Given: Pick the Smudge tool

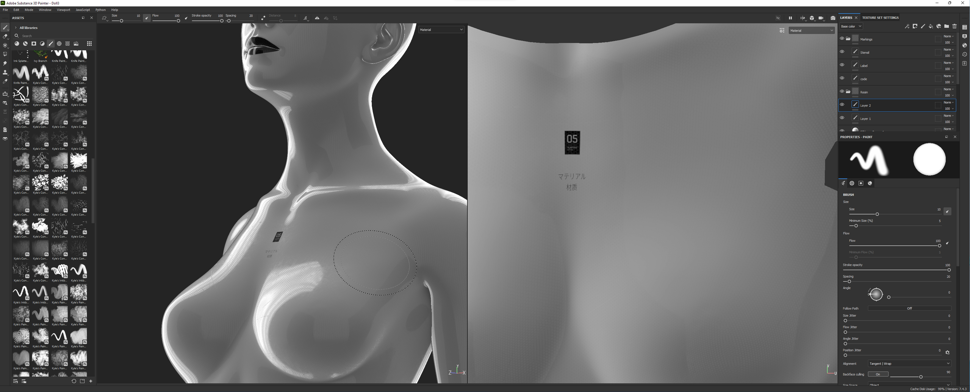Looking at the screenshot, I should point(5,63).
